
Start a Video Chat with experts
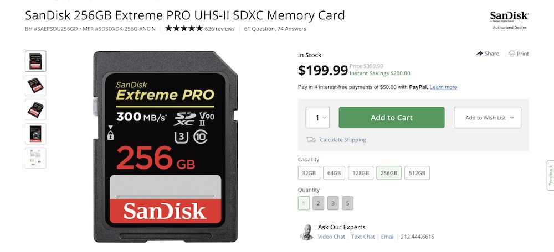[331, 237]
